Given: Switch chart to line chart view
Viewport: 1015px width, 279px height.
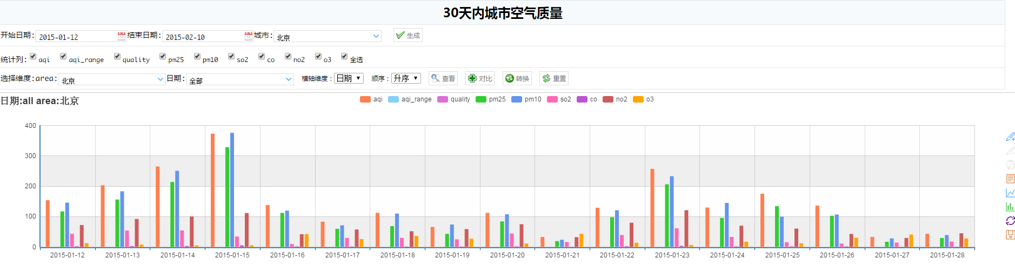Looking at the screenshot, I should point(1010,193).
